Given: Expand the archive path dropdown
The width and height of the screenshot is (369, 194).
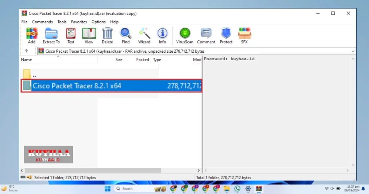Looking at the screenshot, I should point(353,51).
